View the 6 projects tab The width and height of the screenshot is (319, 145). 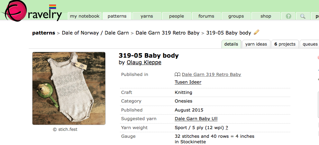285,44
